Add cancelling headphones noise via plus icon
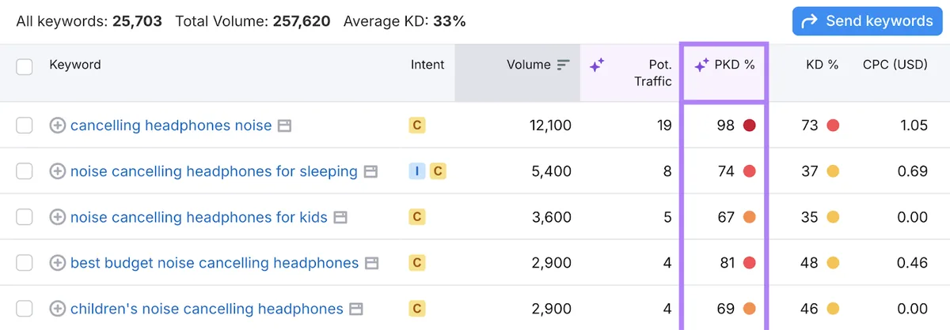The image size is (950, 330). point(57,126)
